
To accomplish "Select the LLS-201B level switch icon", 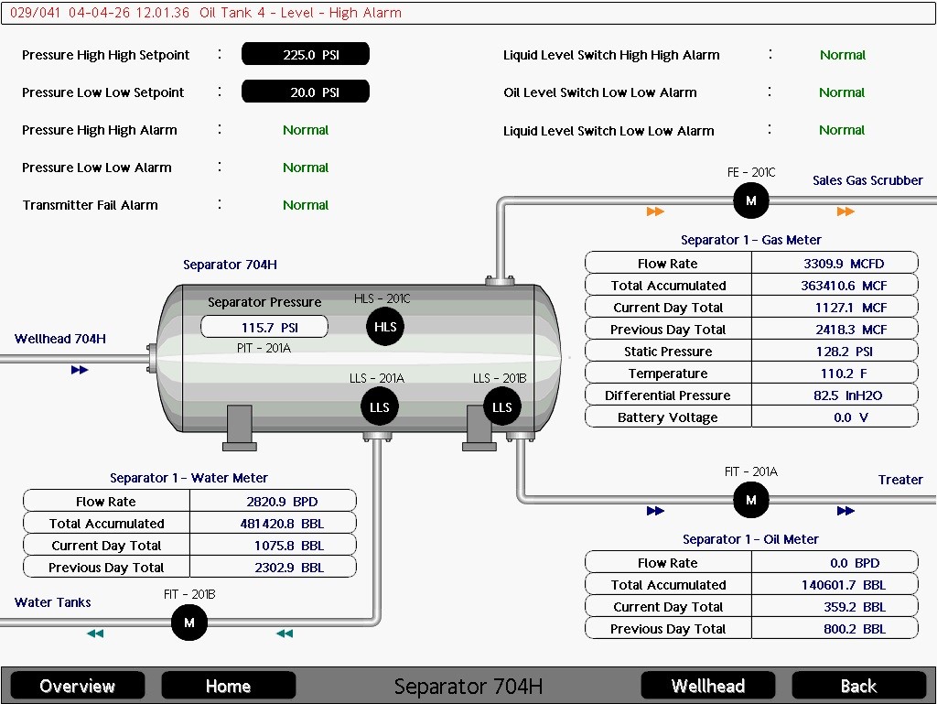I will pyautogui.click(x=502, y=407).
